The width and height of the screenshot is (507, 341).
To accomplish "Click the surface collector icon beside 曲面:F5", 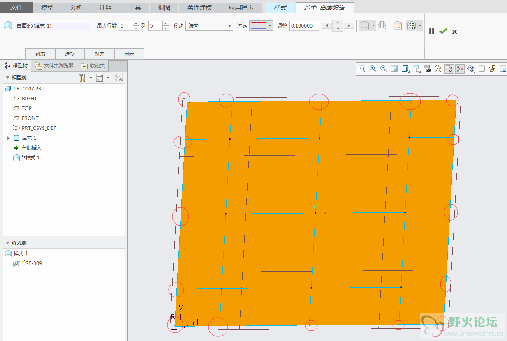I will (x=8, y=25).
